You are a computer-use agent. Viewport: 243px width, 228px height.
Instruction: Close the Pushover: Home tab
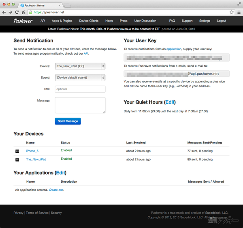click(60, 5)
